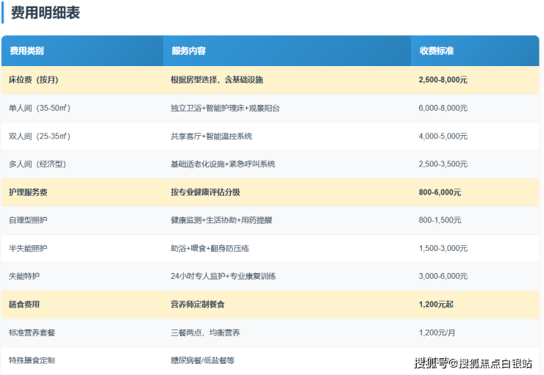This screenshot has height=375, width=544.
Task: Click the 护理服务费 category row
Action: point(29,192)
